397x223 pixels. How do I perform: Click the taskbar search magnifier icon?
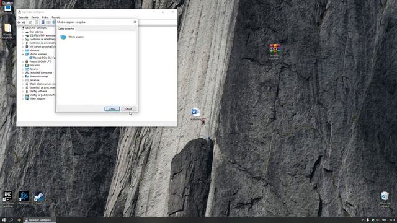coord(11,220)
